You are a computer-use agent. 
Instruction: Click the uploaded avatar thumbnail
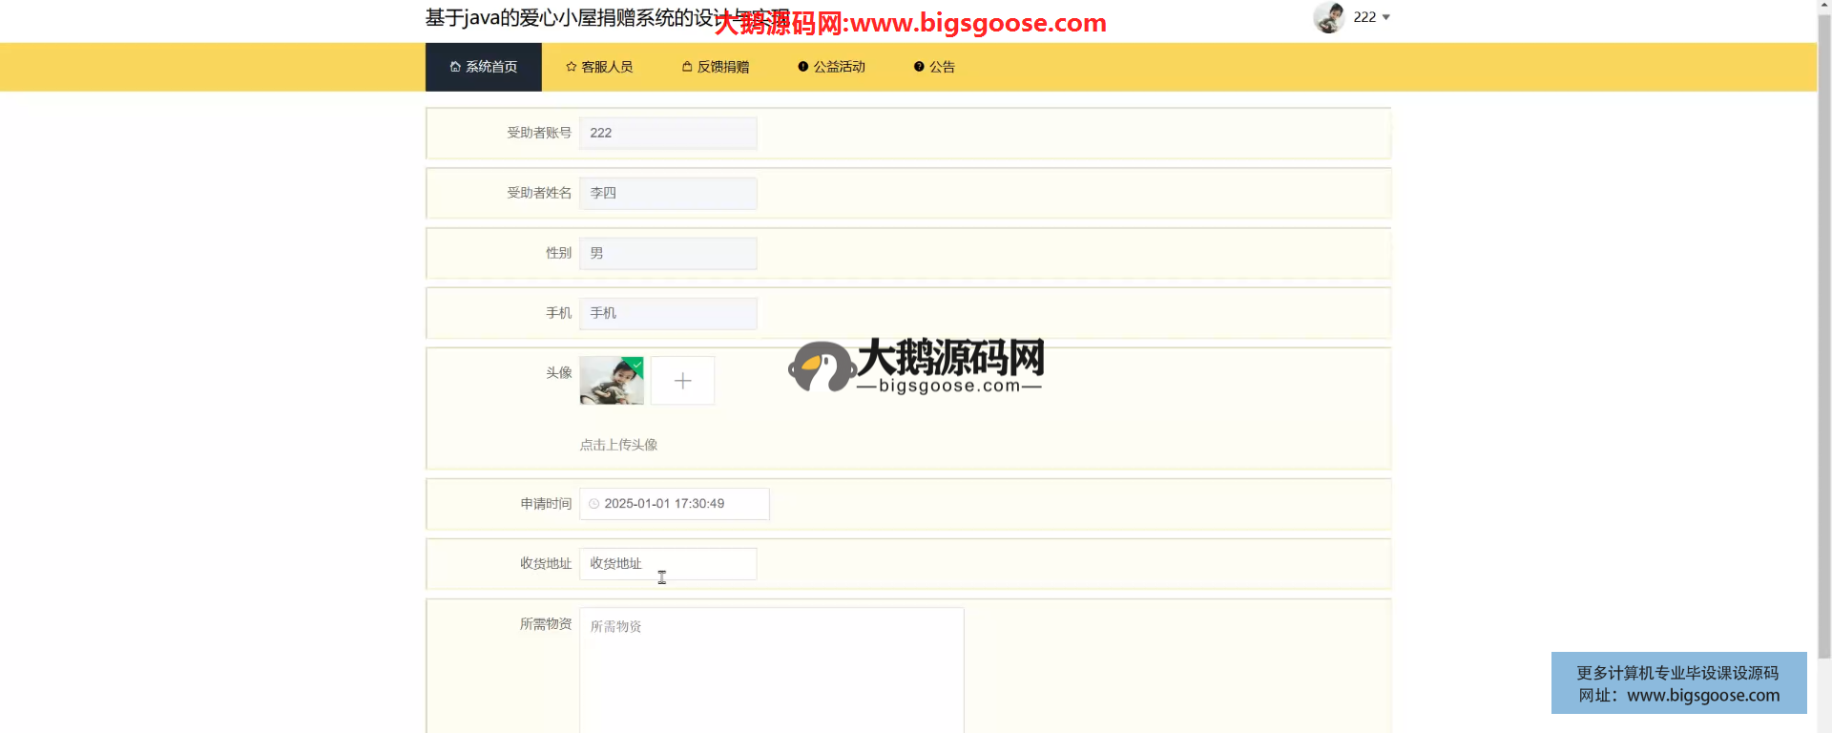[x=612, y=381]
